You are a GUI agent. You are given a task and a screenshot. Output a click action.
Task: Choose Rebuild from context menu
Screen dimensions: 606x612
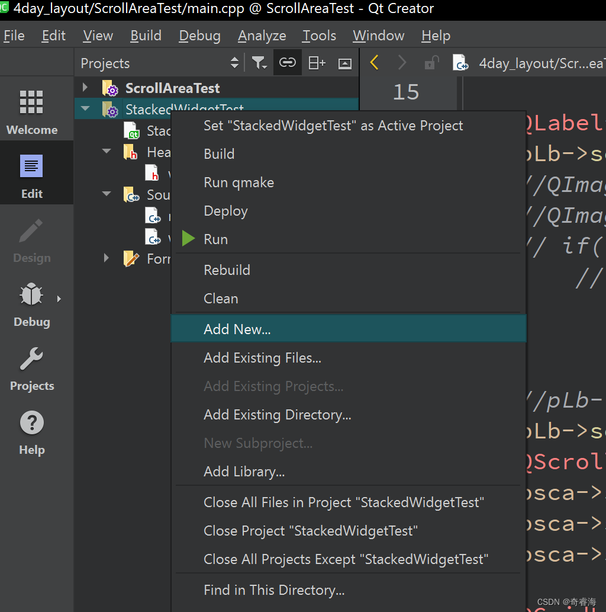pyautogui.click(x=349, y=270)
